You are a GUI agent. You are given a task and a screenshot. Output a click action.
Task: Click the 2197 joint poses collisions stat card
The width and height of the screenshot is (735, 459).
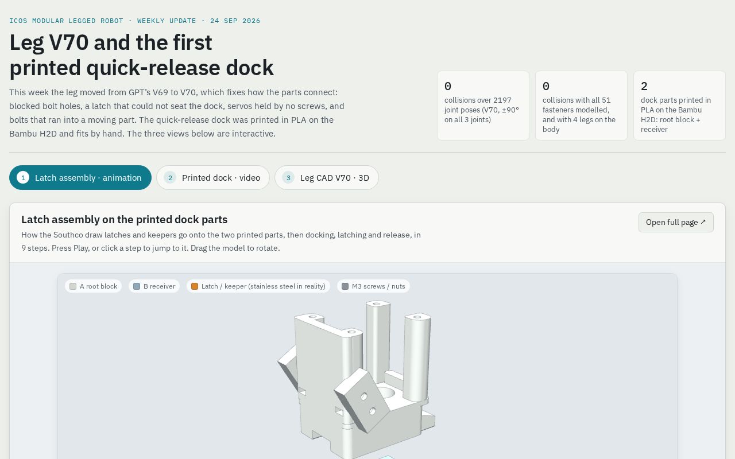point(483,106)
